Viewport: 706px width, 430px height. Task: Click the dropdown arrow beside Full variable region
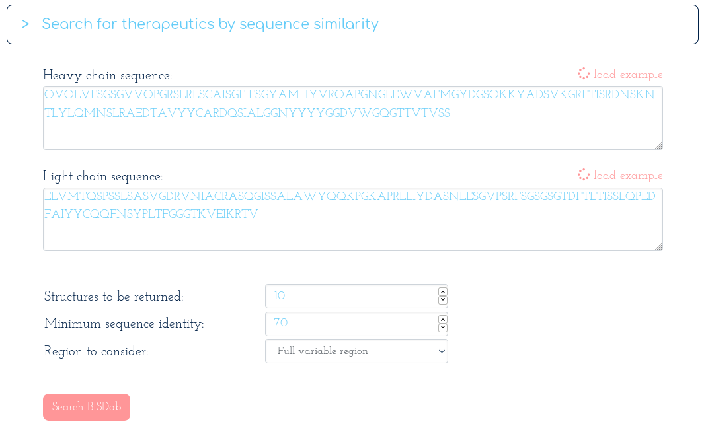pos(442,351)
